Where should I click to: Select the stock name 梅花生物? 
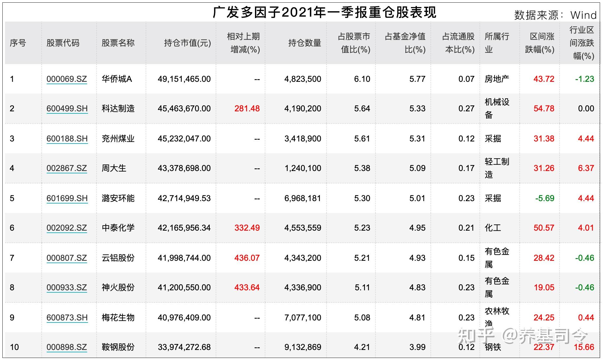[x=118, y=318]
